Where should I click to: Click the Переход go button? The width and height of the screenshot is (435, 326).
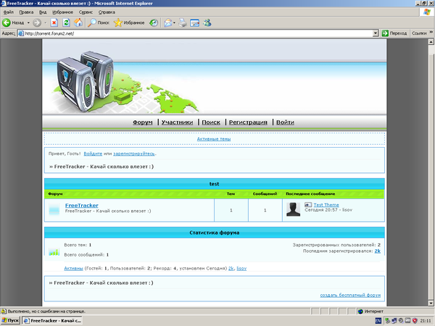pos(394,33)
